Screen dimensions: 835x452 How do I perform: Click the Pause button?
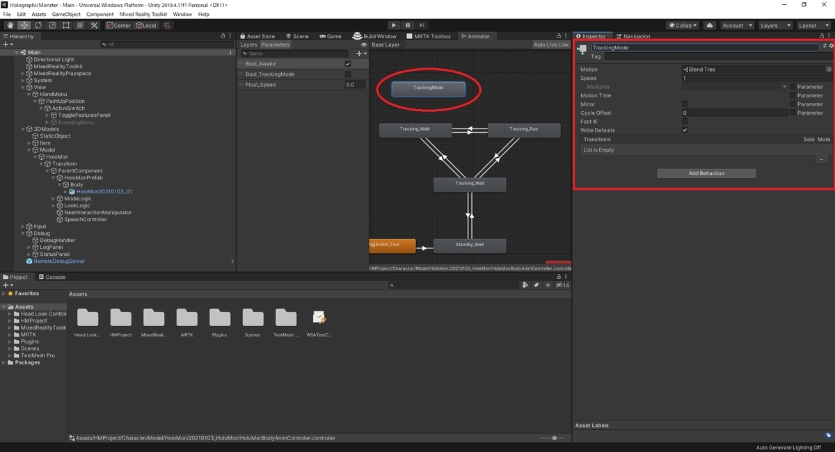(408, 26)
